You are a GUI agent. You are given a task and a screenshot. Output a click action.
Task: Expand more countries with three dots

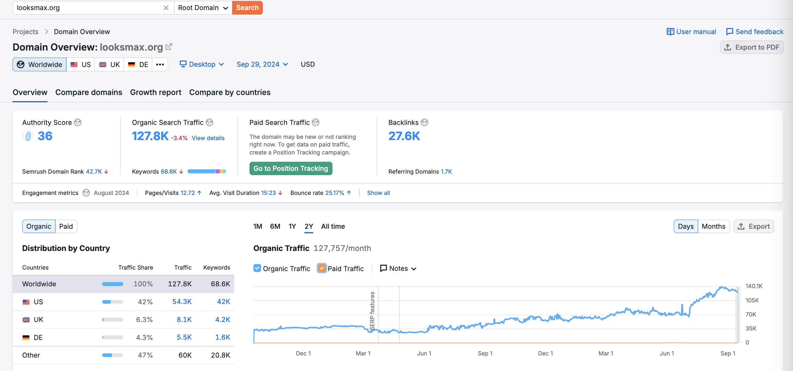160,64
